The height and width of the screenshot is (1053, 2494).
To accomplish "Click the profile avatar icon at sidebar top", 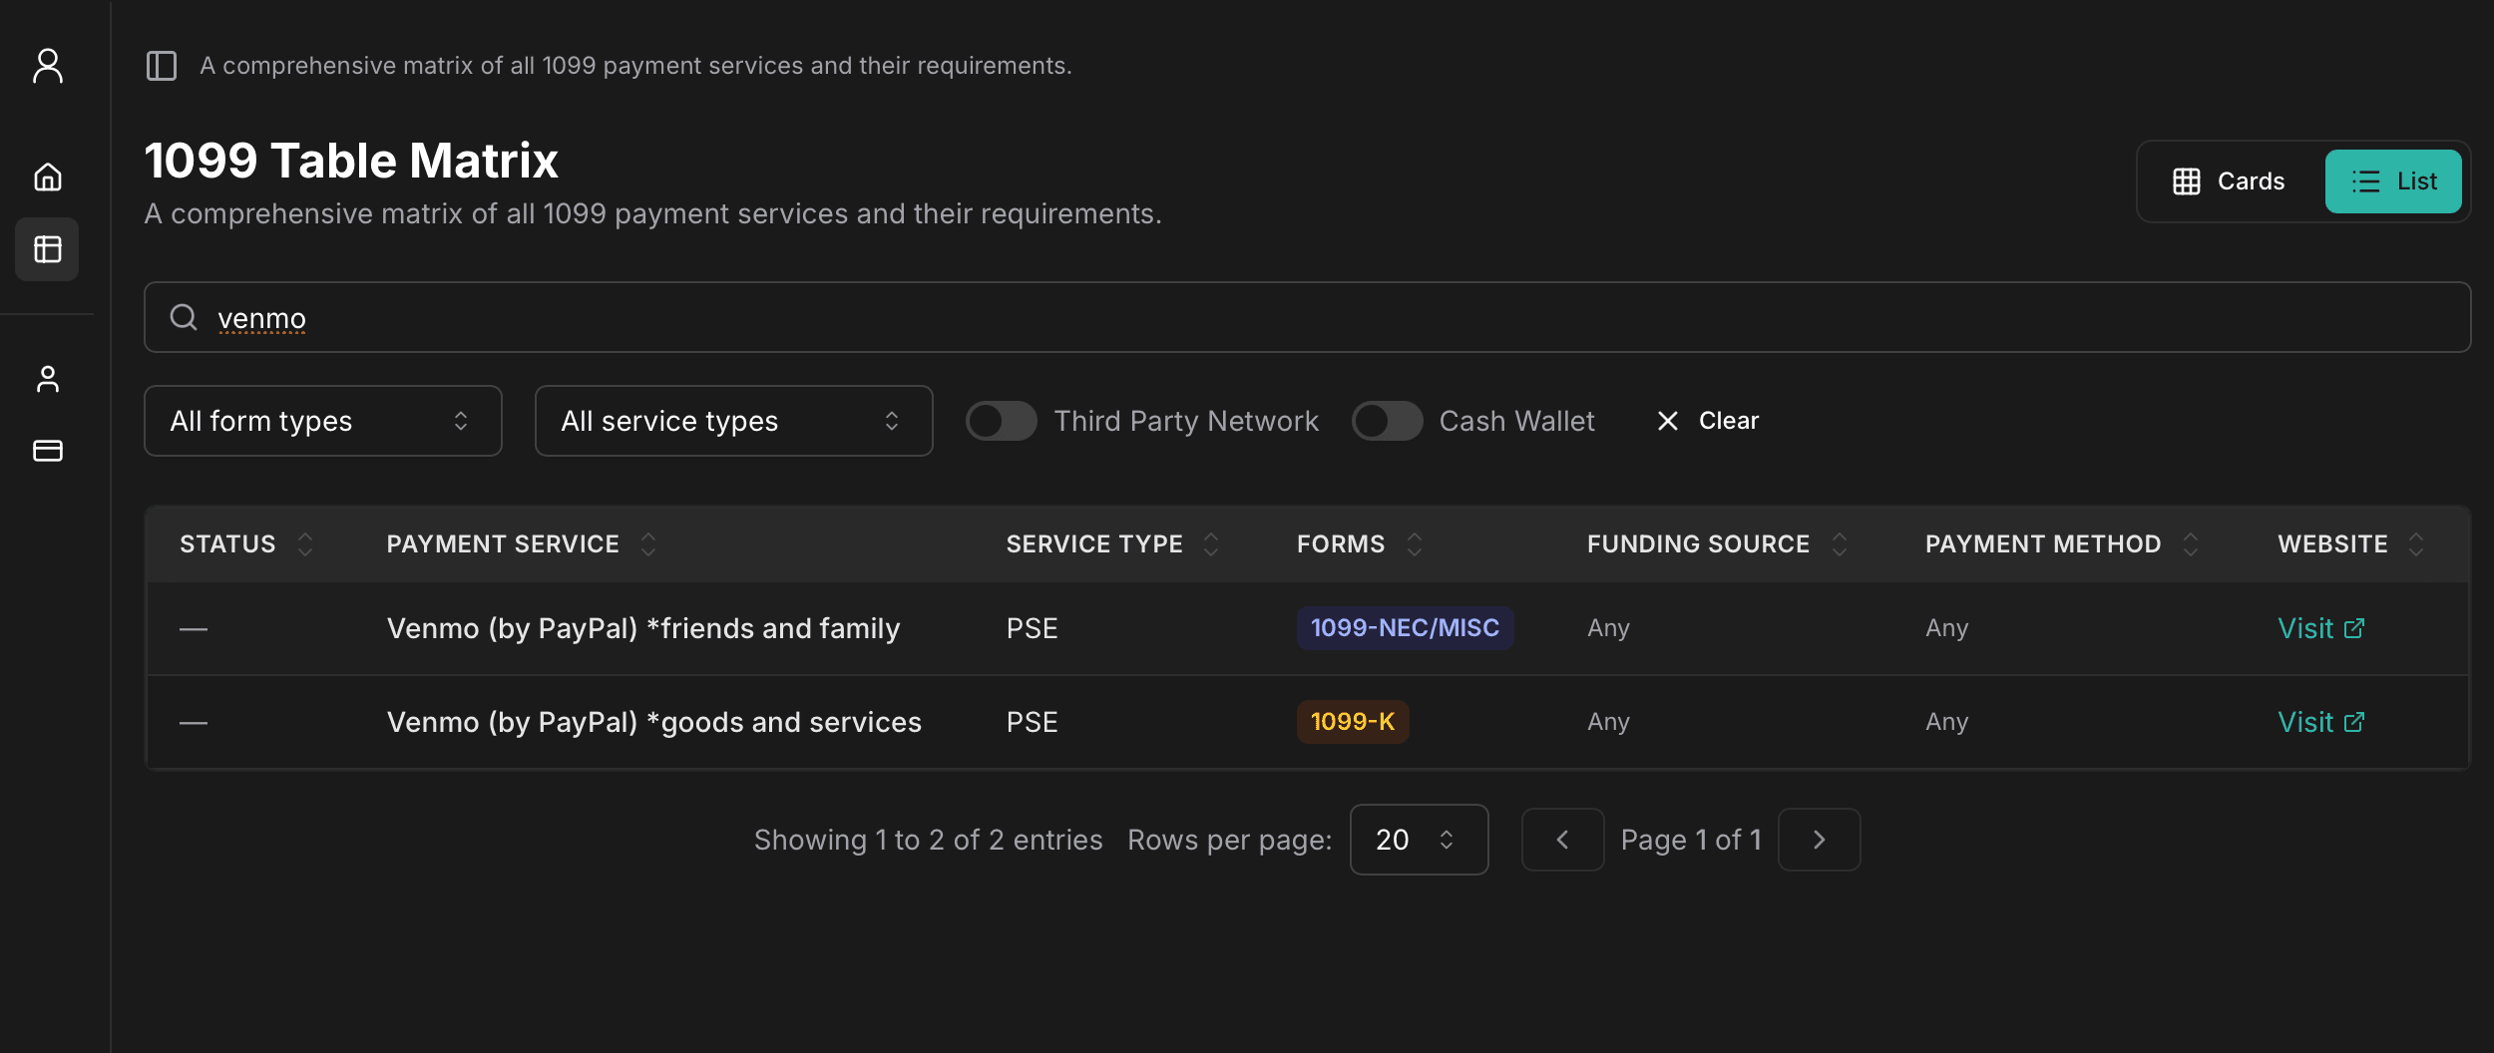I will (x=47, y=66).
